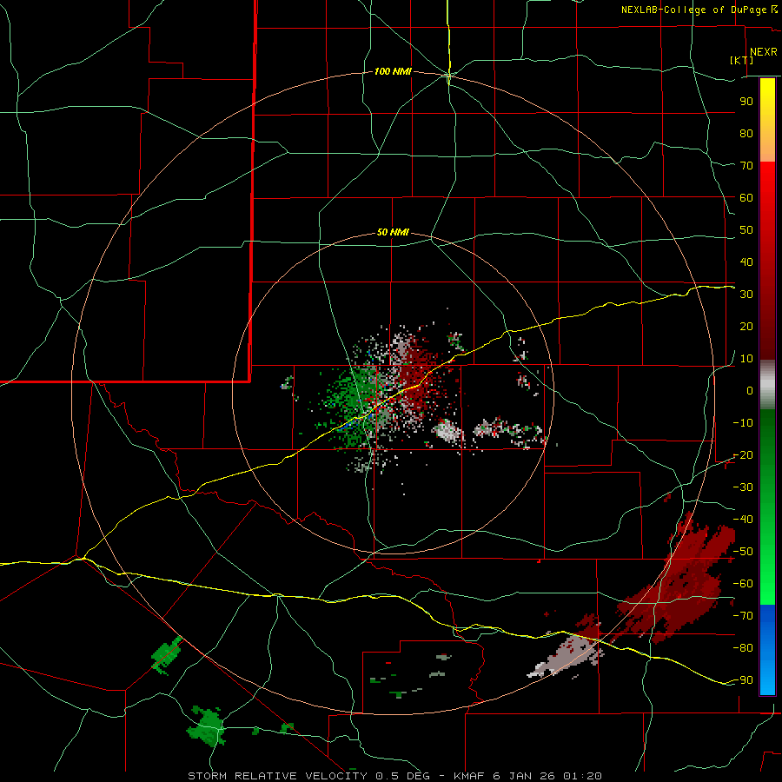This screenshot has width=782, height=782.
Task: Click the -20 value on velocity scale
Action: (x=743, y=455)
